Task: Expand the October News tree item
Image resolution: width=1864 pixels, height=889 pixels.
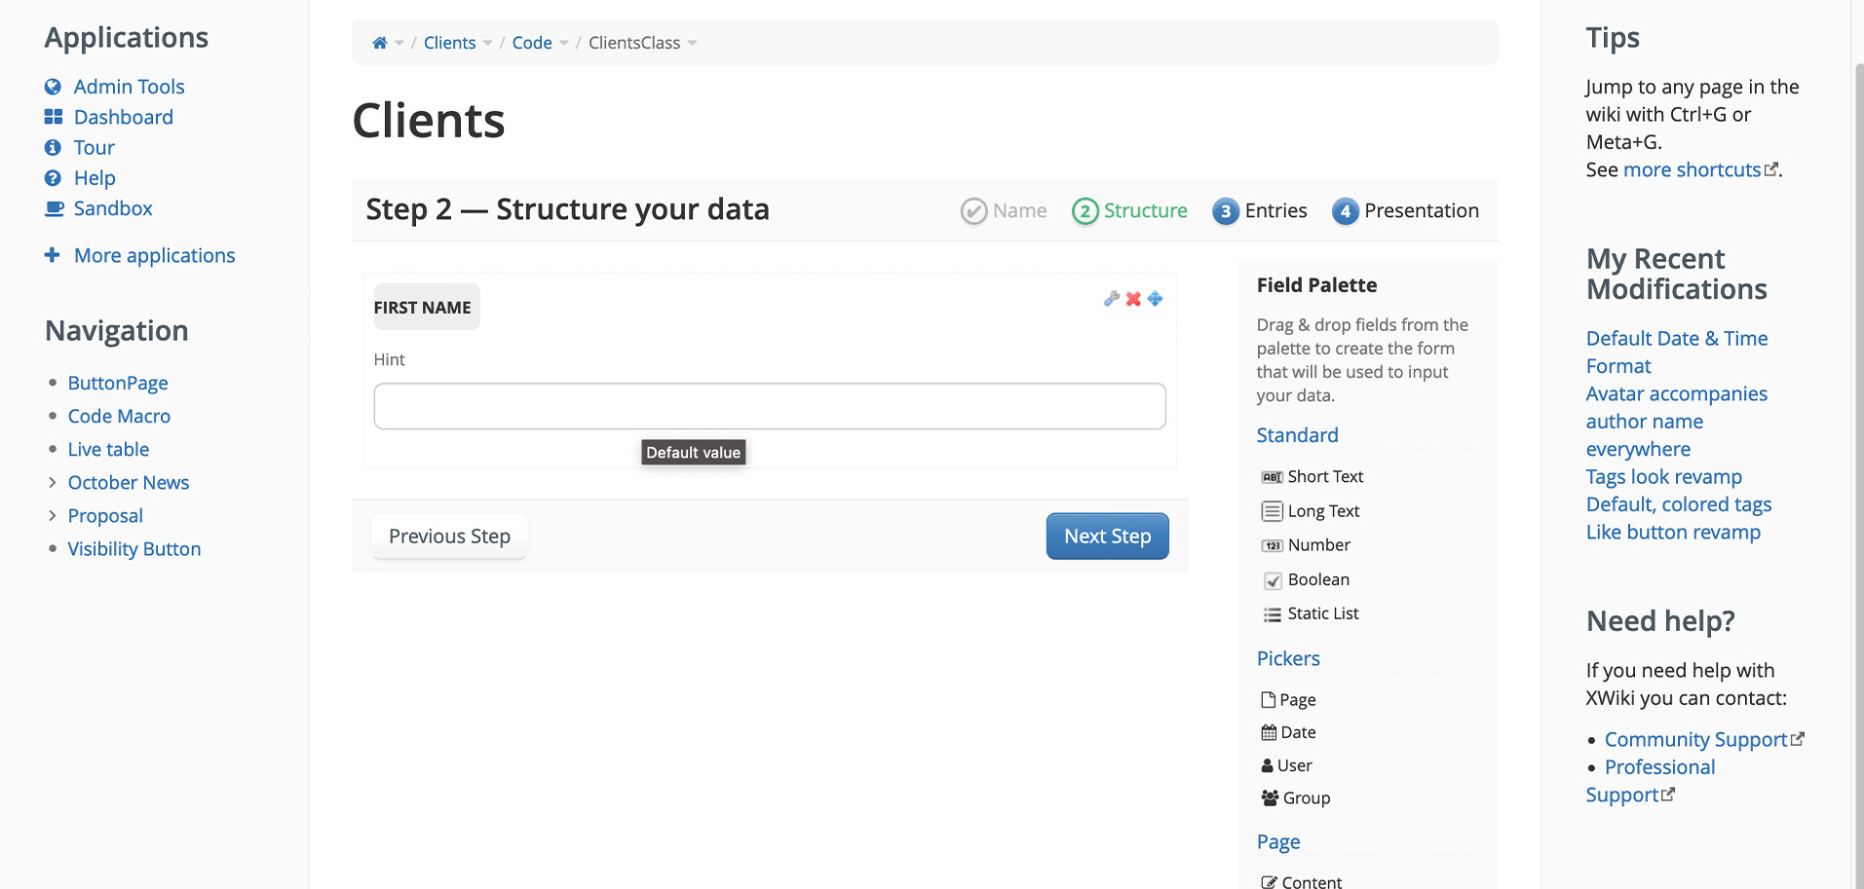Action: tap(53, 483)
